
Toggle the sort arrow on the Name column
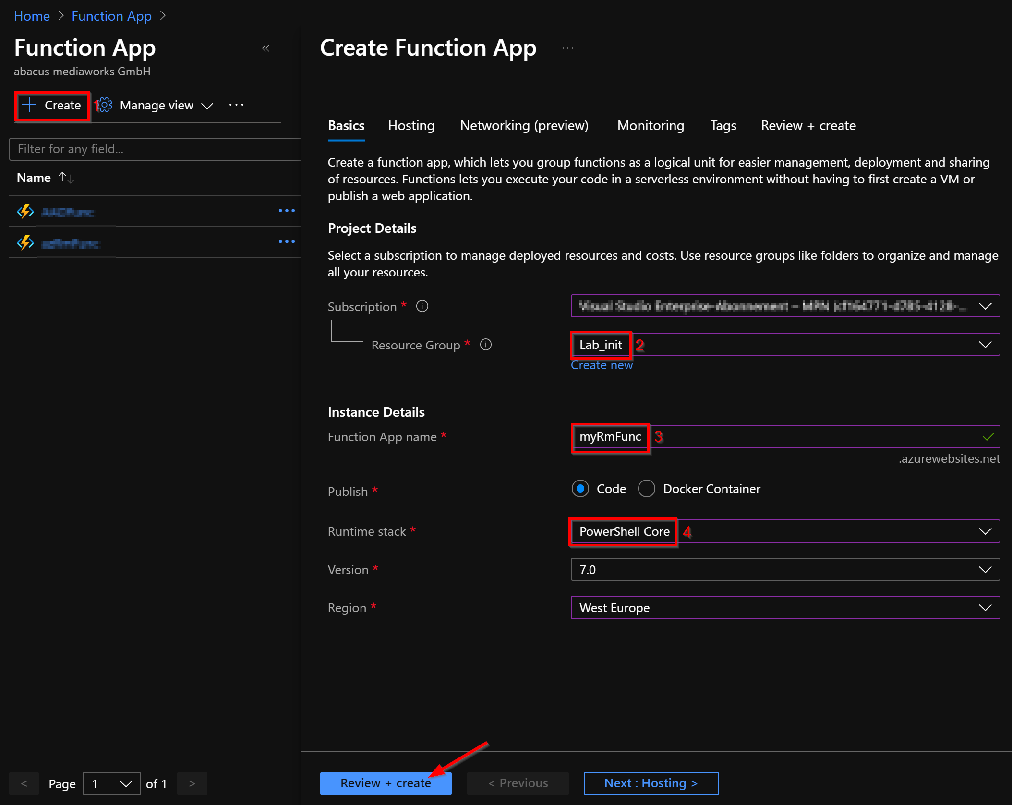coord(65,177)
